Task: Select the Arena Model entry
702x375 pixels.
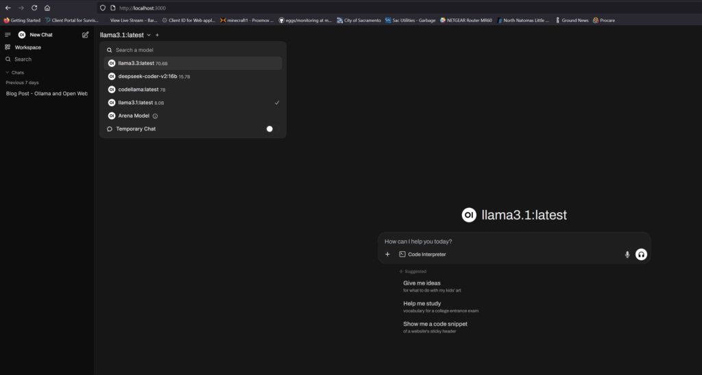Action: [193, 116]
